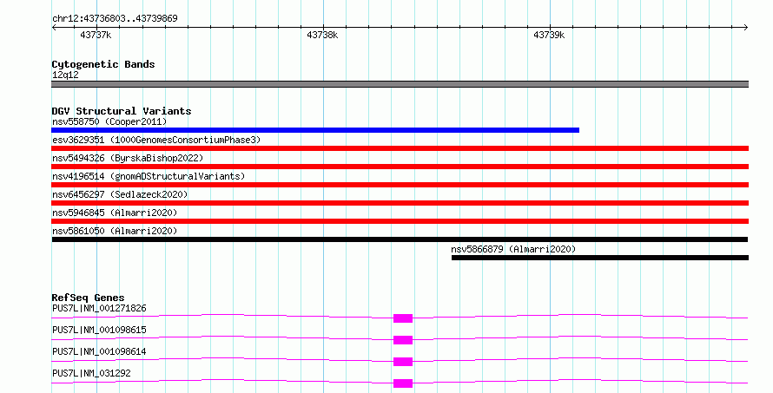Click the black nsv5866879 variant bar
773x393 pixels.
(600, 258)
